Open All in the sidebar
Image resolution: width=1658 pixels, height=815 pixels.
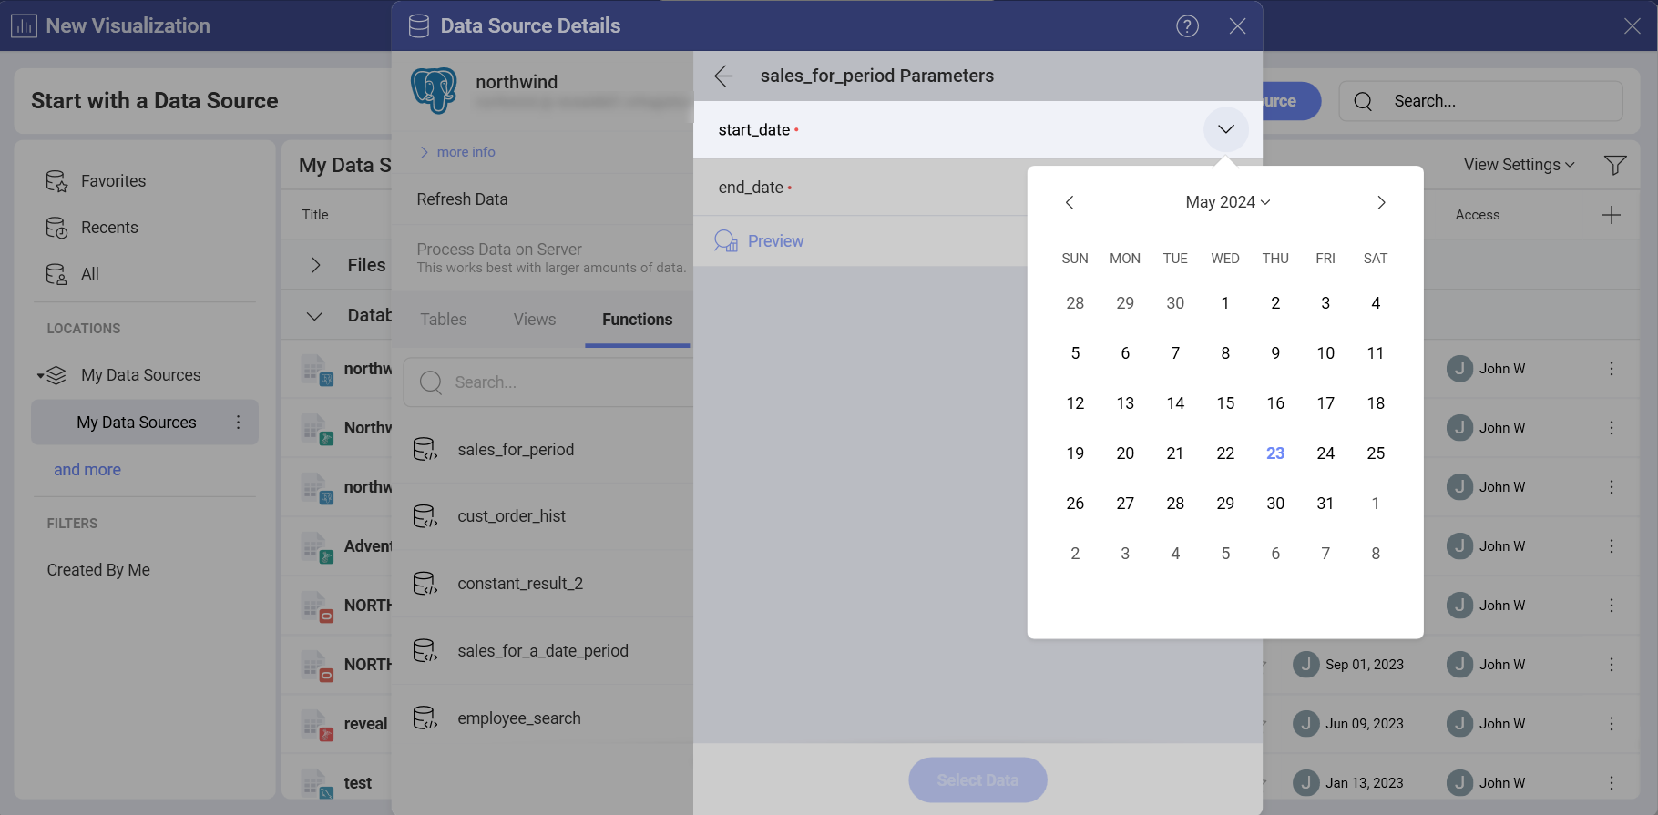[90, 274]
